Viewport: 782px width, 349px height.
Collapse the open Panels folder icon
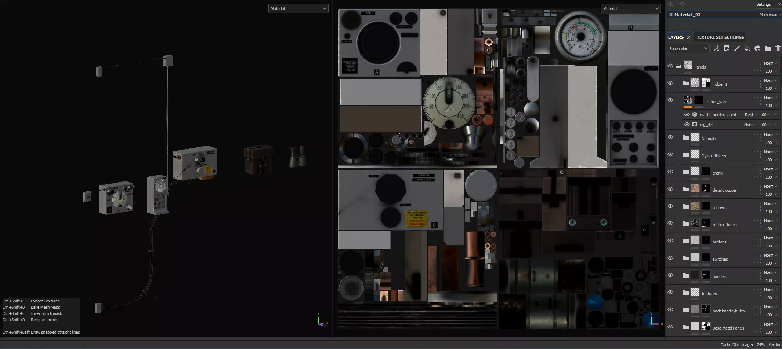point(678,66)
